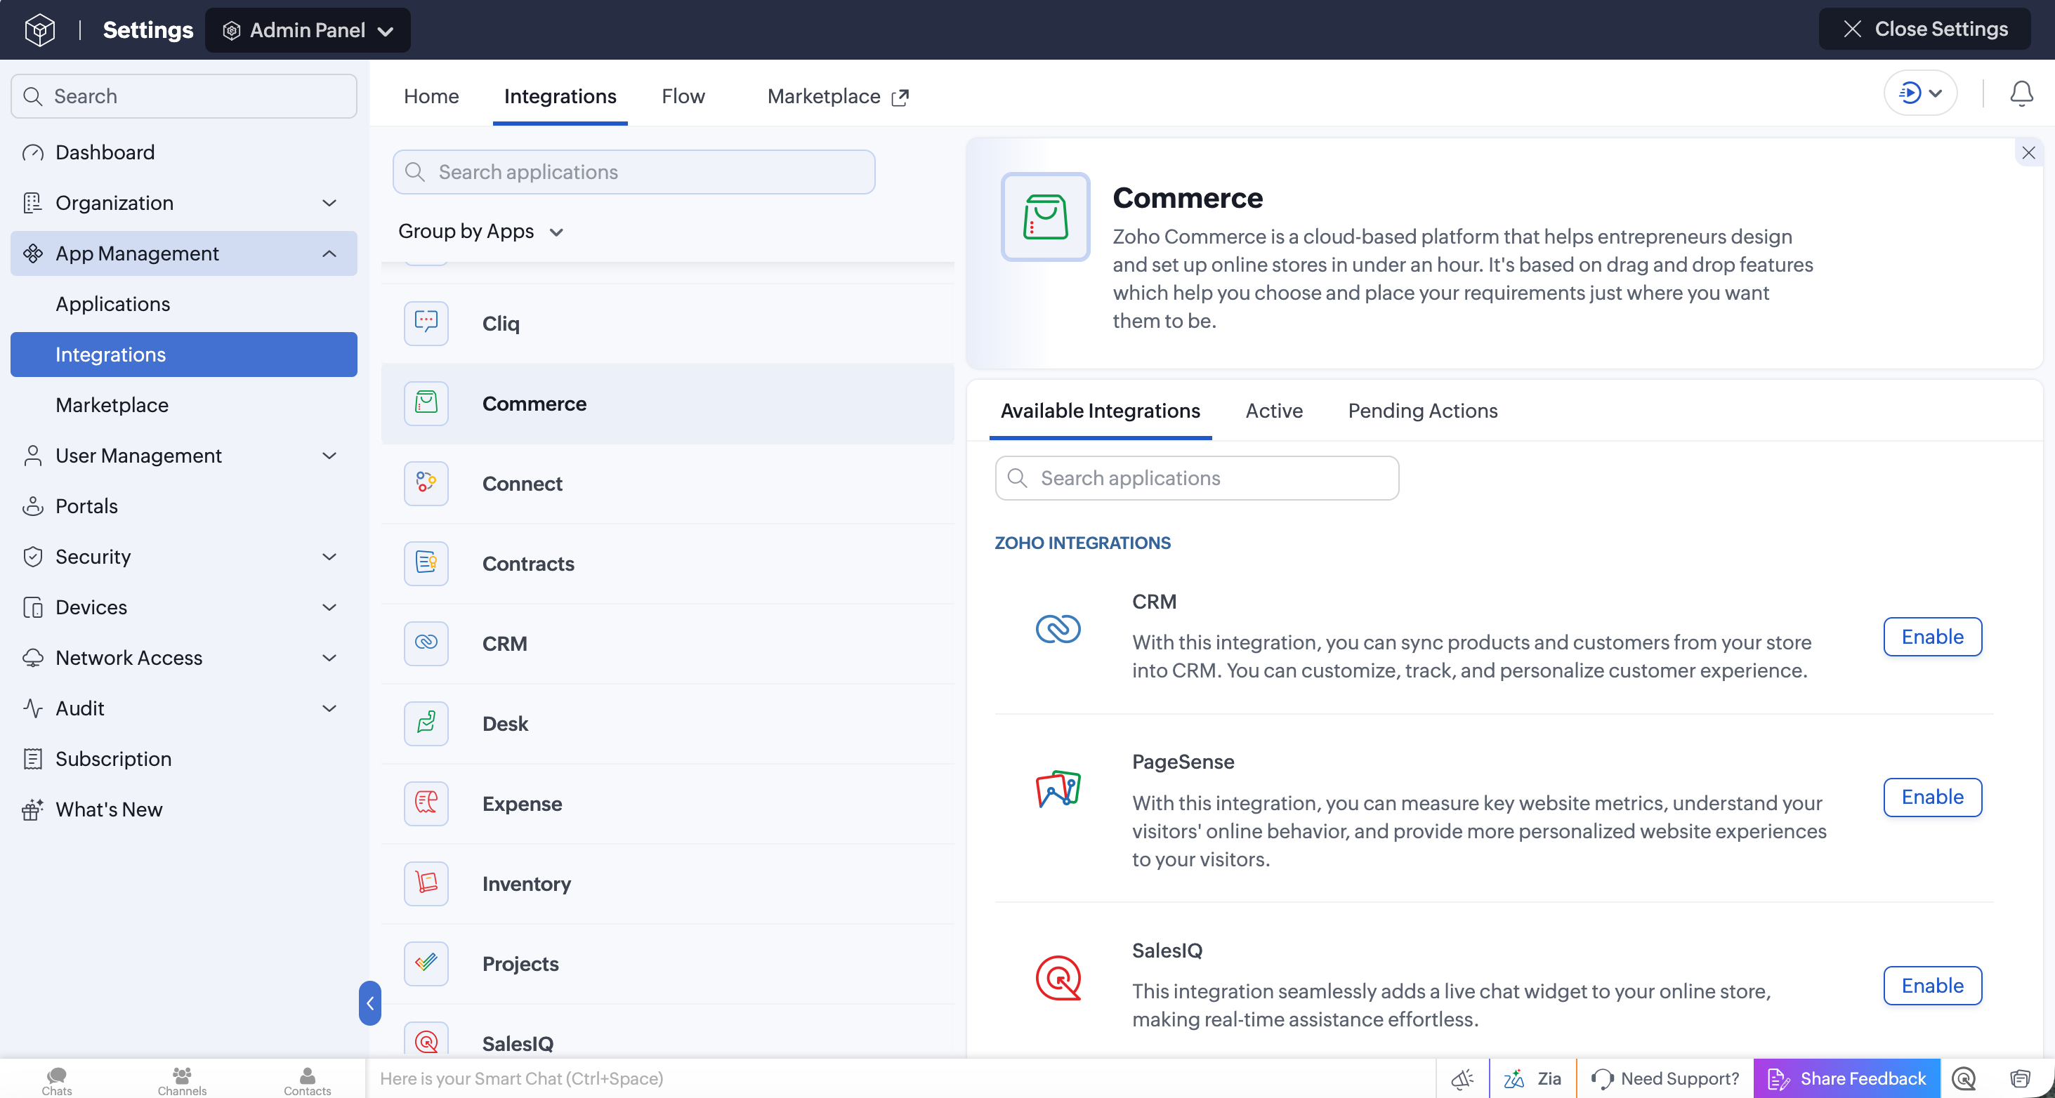The height and width of the screenshot is (1098, 2055).
Task: Open the Group by Apps dropdown
Action: [x=481, y=231]
